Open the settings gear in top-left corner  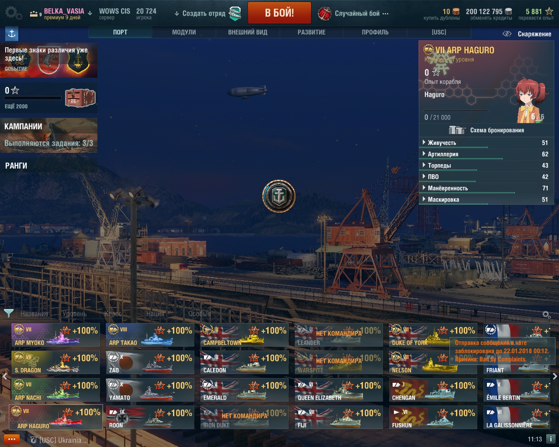(x=13, y=13)
